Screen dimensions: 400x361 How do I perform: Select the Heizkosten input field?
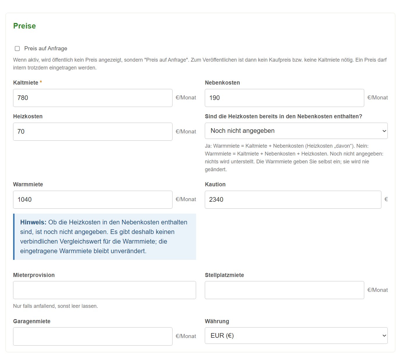point(93,132)
